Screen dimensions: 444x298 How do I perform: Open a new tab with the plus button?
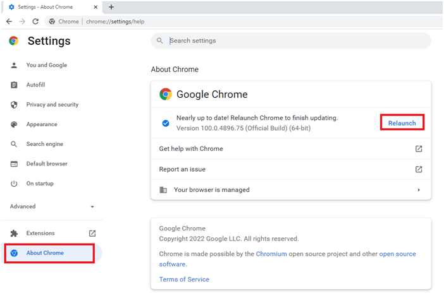(111, 7)
